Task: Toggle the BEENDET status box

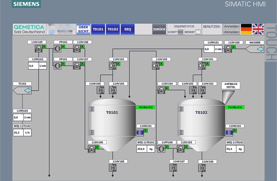Action: point(198,32)
